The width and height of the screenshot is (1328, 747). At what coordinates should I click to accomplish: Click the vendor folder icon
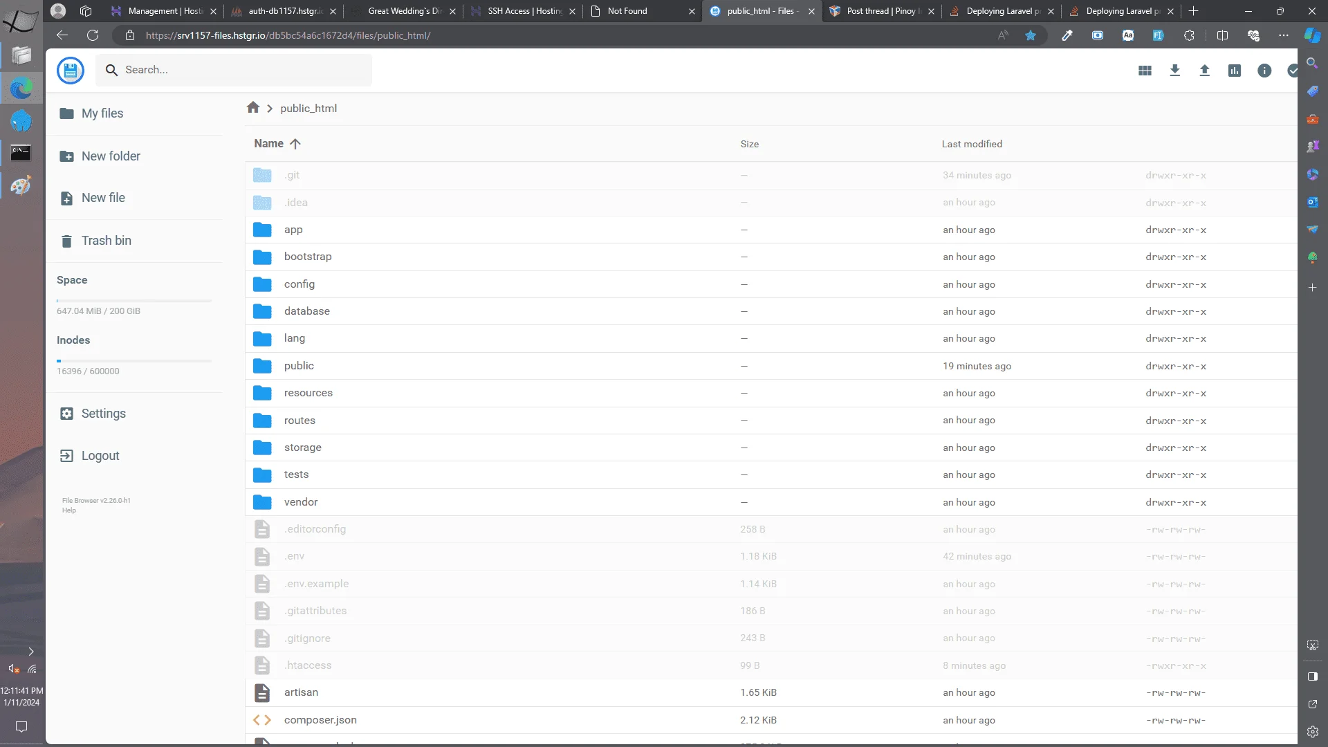point(262,502)
